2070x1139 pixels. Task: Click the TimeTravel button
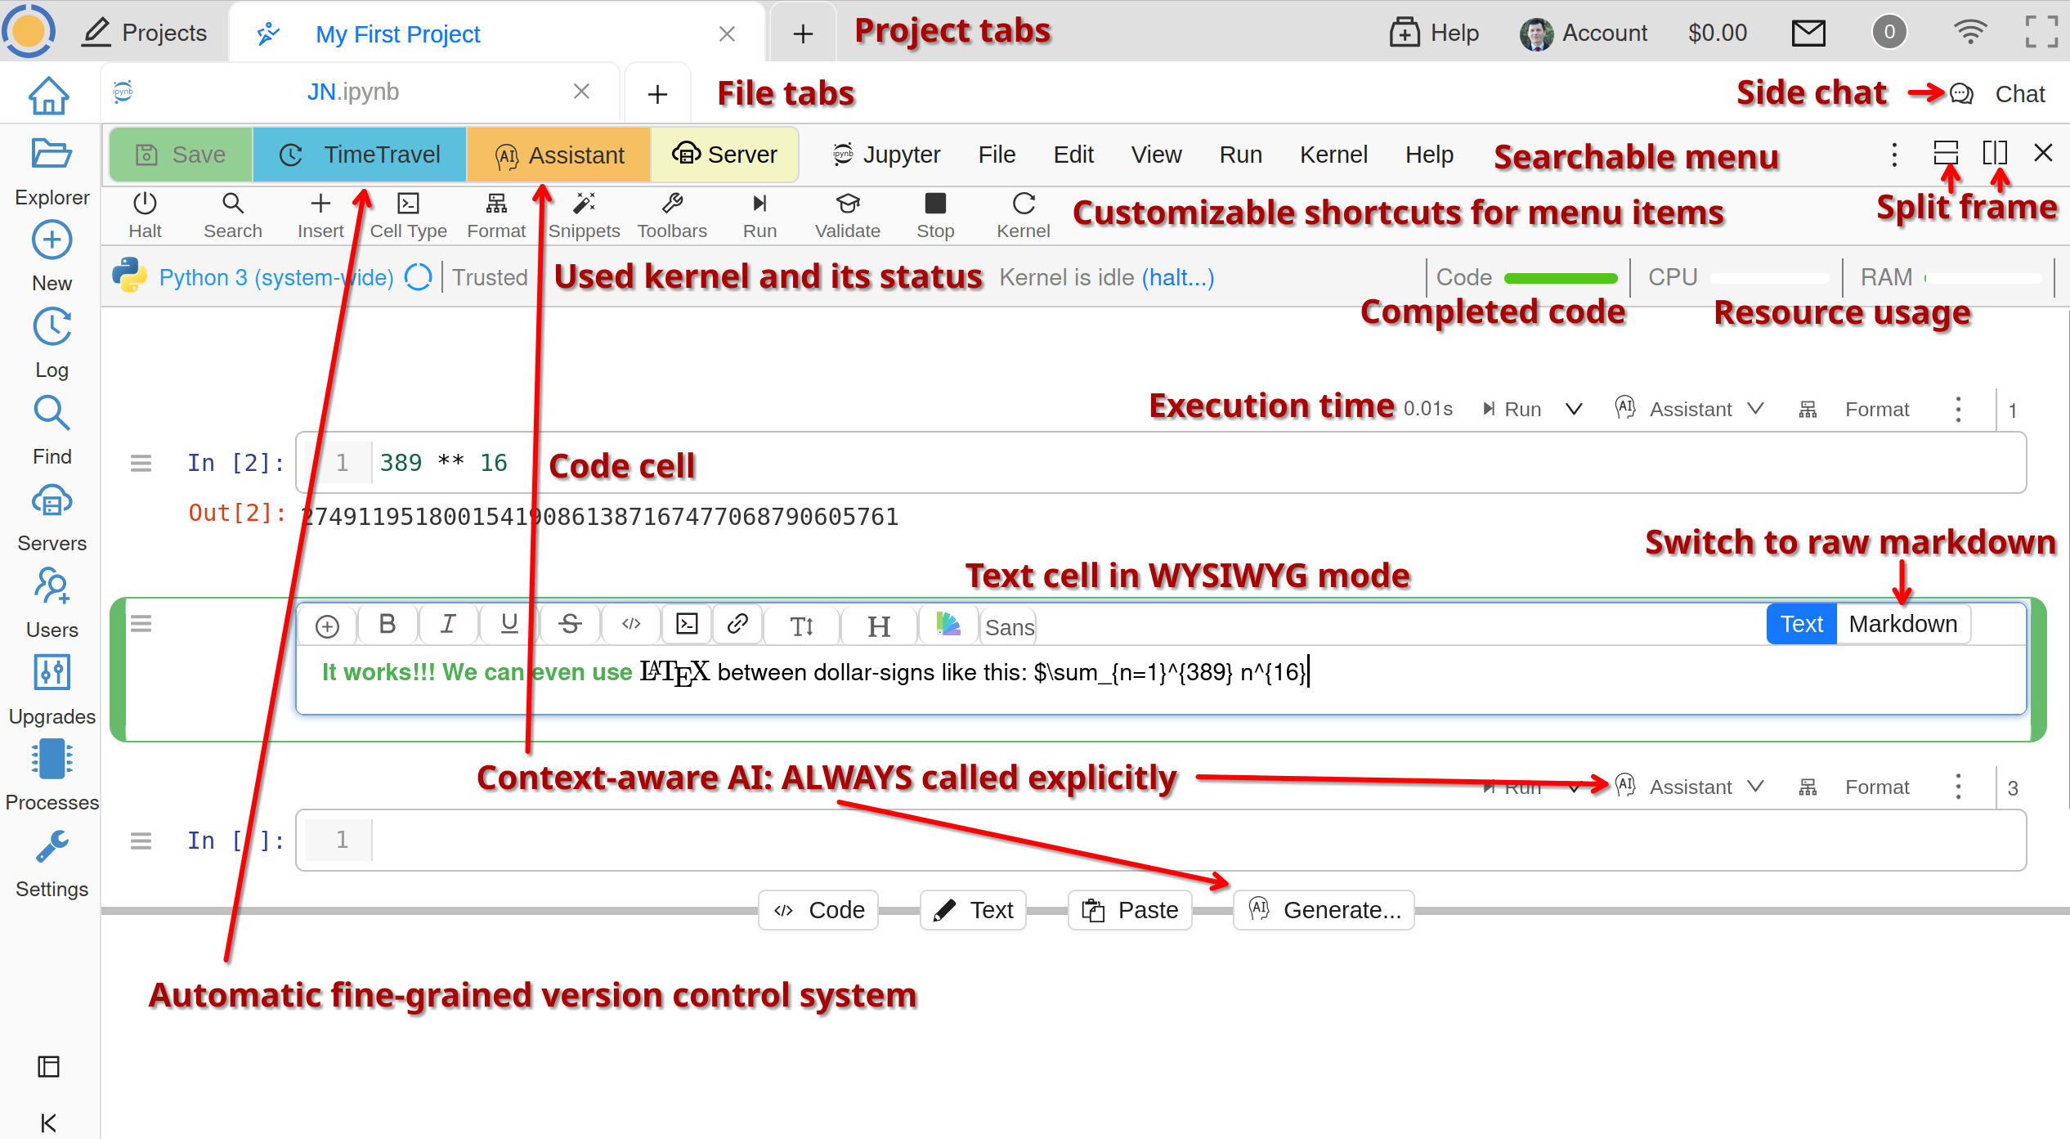point(360,155)
